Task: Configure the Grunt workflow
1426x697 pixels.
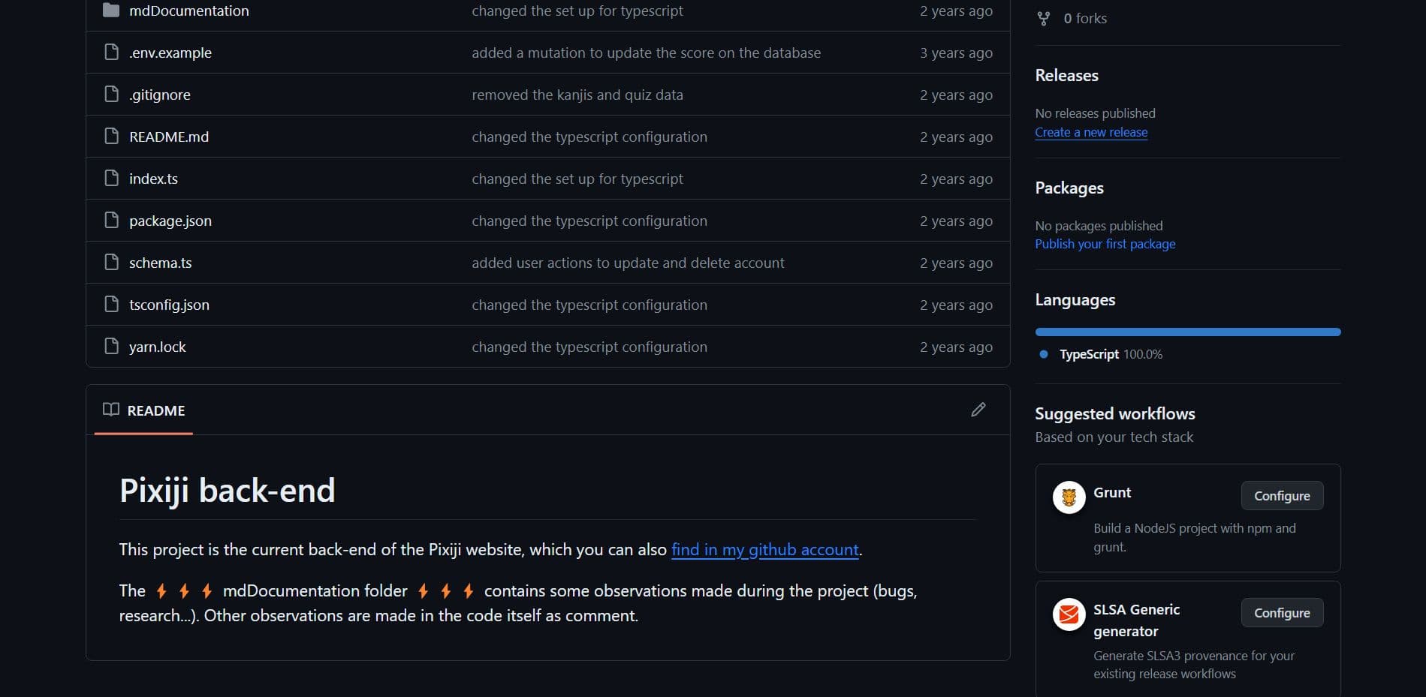Action: [1282, 496]
